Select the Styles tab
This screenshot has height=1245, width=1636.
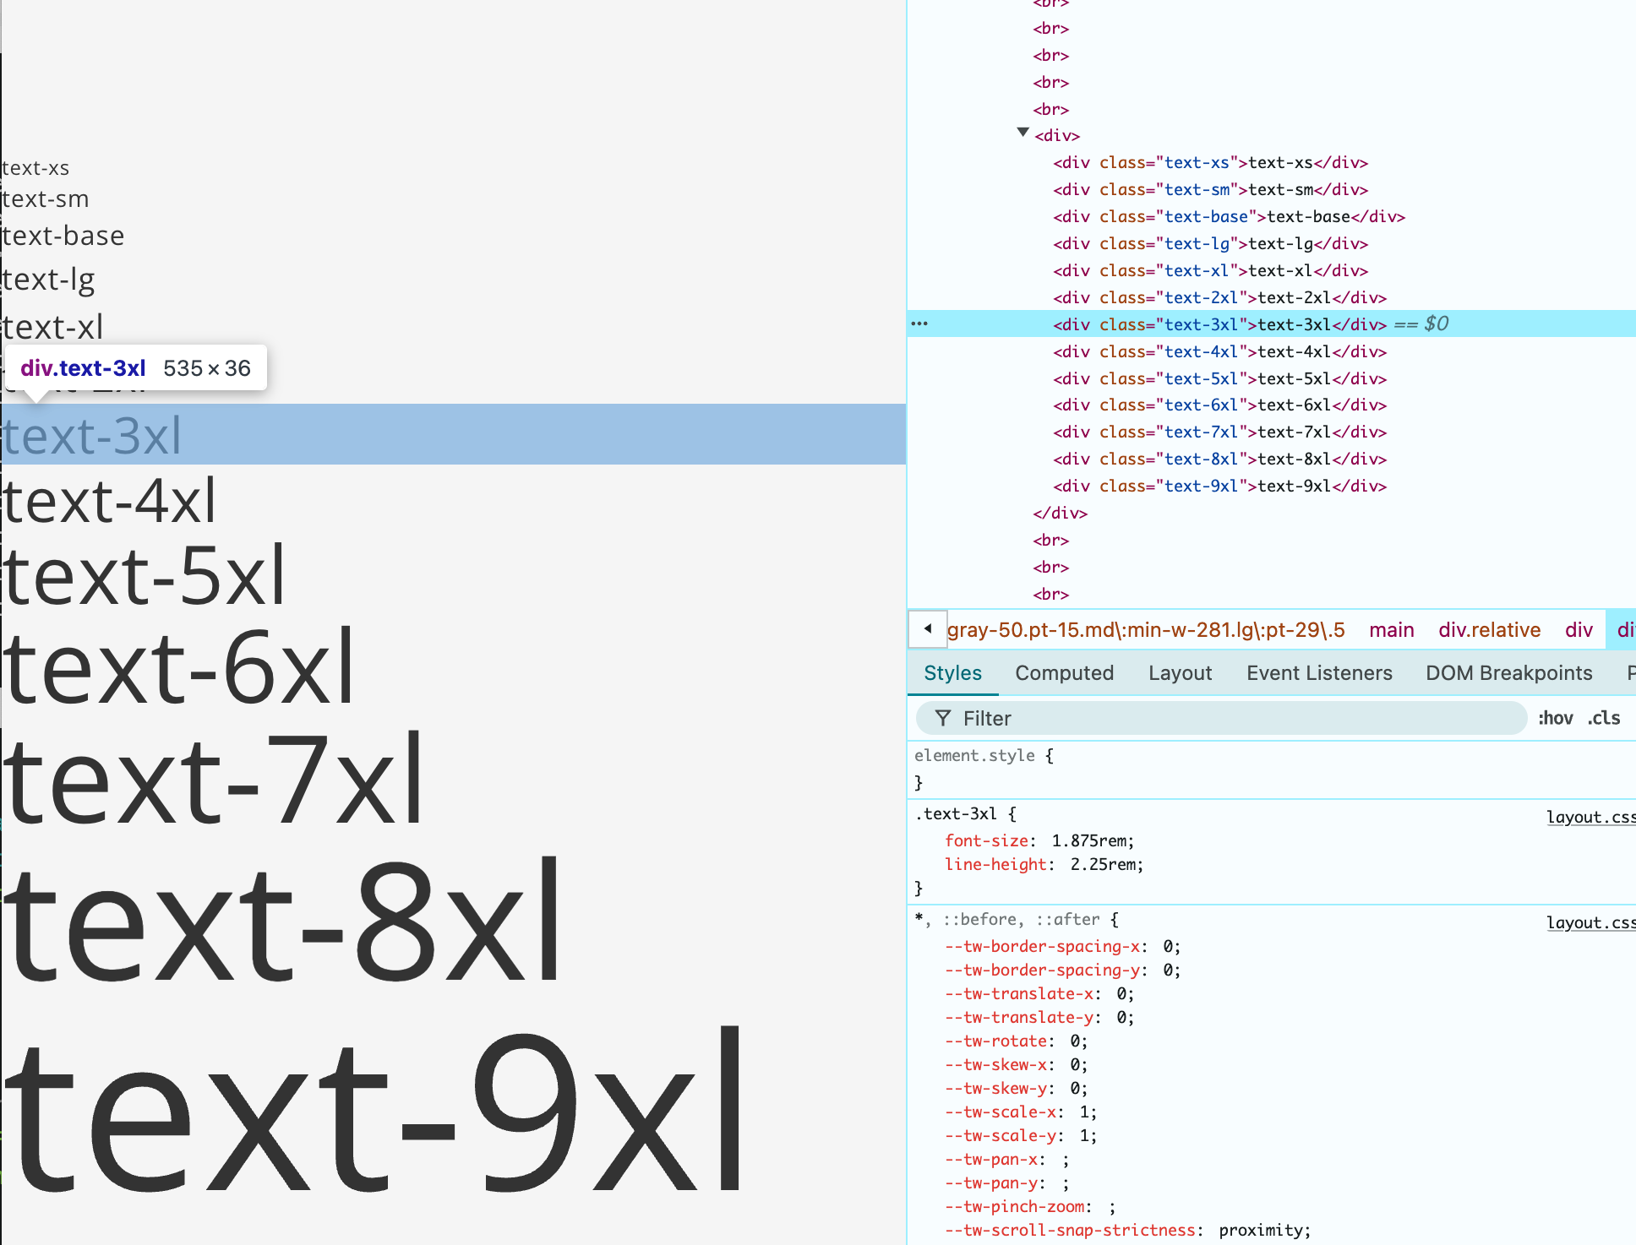click(x=952, y=673)
